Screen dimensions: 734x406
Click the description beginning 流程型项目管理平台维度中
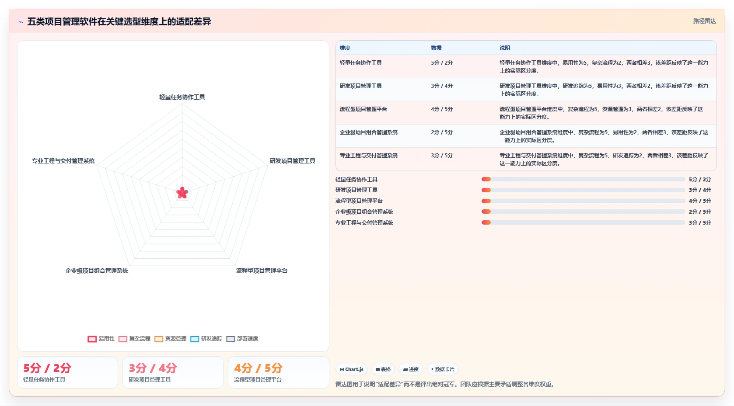point(604,113)
